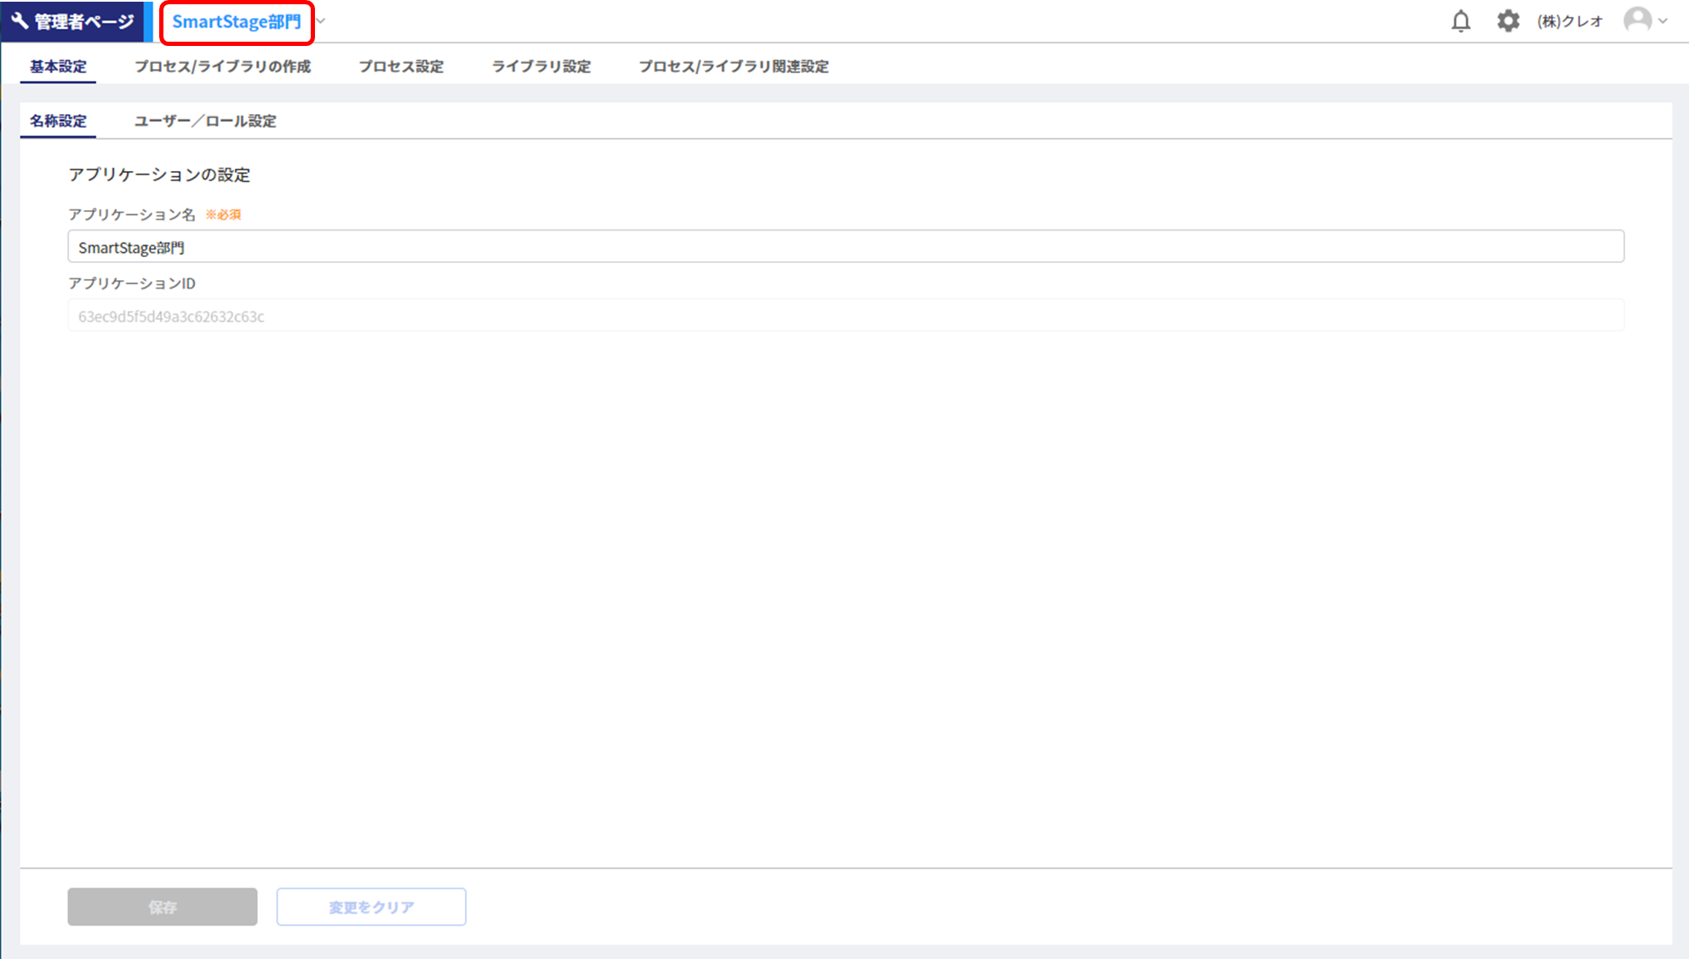The width and height of the screenshot is (1689, 959).
Task: Click the (株)クレオ company name
Action: (x=1569, y=21)
